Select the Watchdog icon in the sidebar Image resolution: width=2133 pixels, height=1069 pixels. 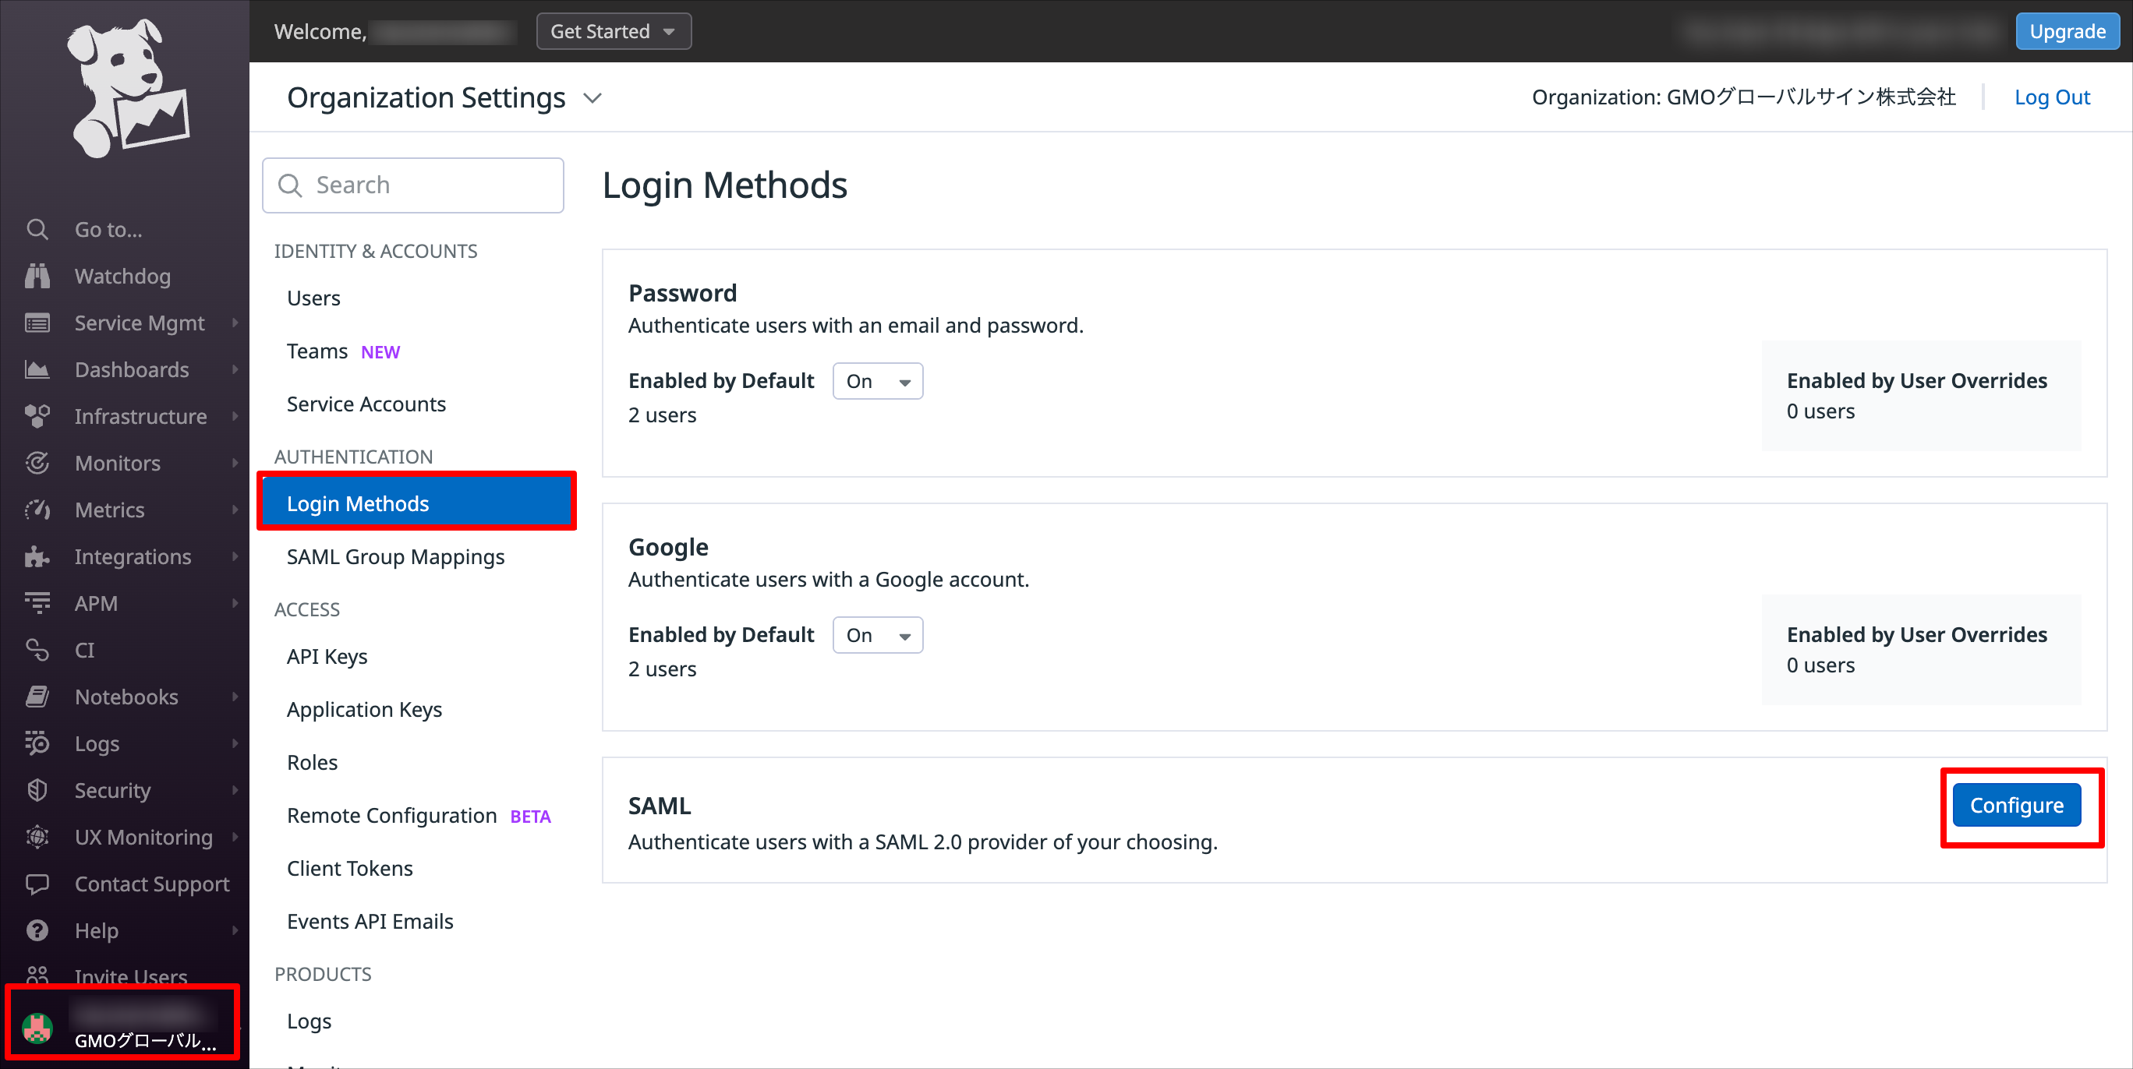pyautogui.click(x=37, y=276)
